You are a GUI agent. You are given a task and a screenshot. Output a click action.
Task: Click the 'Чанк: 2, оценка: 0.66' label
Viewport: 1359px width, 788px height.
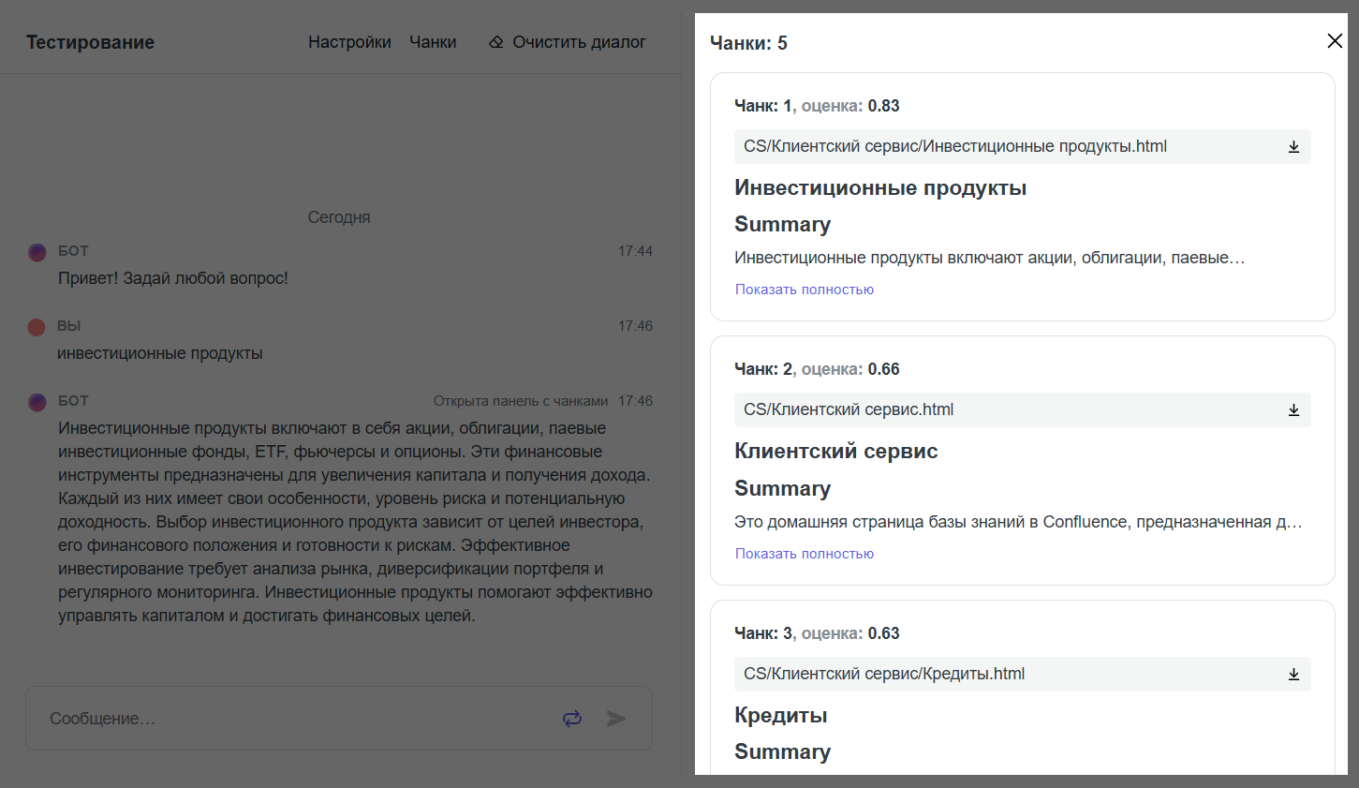(x=817, y=369)
